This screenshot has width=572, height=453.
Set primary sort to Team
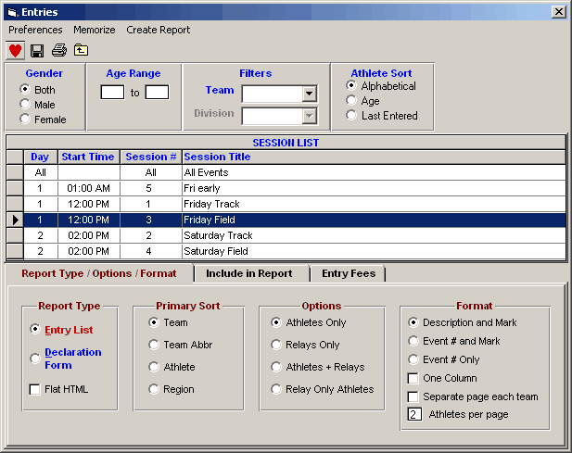pyautogui.click(x=154, y=322)
